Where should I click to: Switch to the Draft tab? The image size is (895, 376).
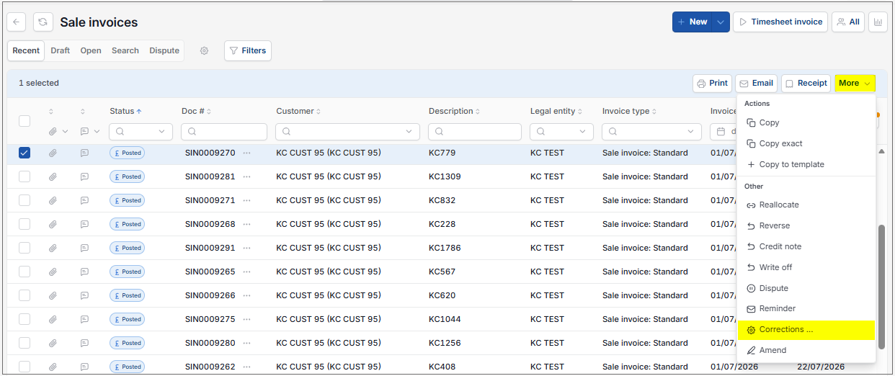coord(61,51)
